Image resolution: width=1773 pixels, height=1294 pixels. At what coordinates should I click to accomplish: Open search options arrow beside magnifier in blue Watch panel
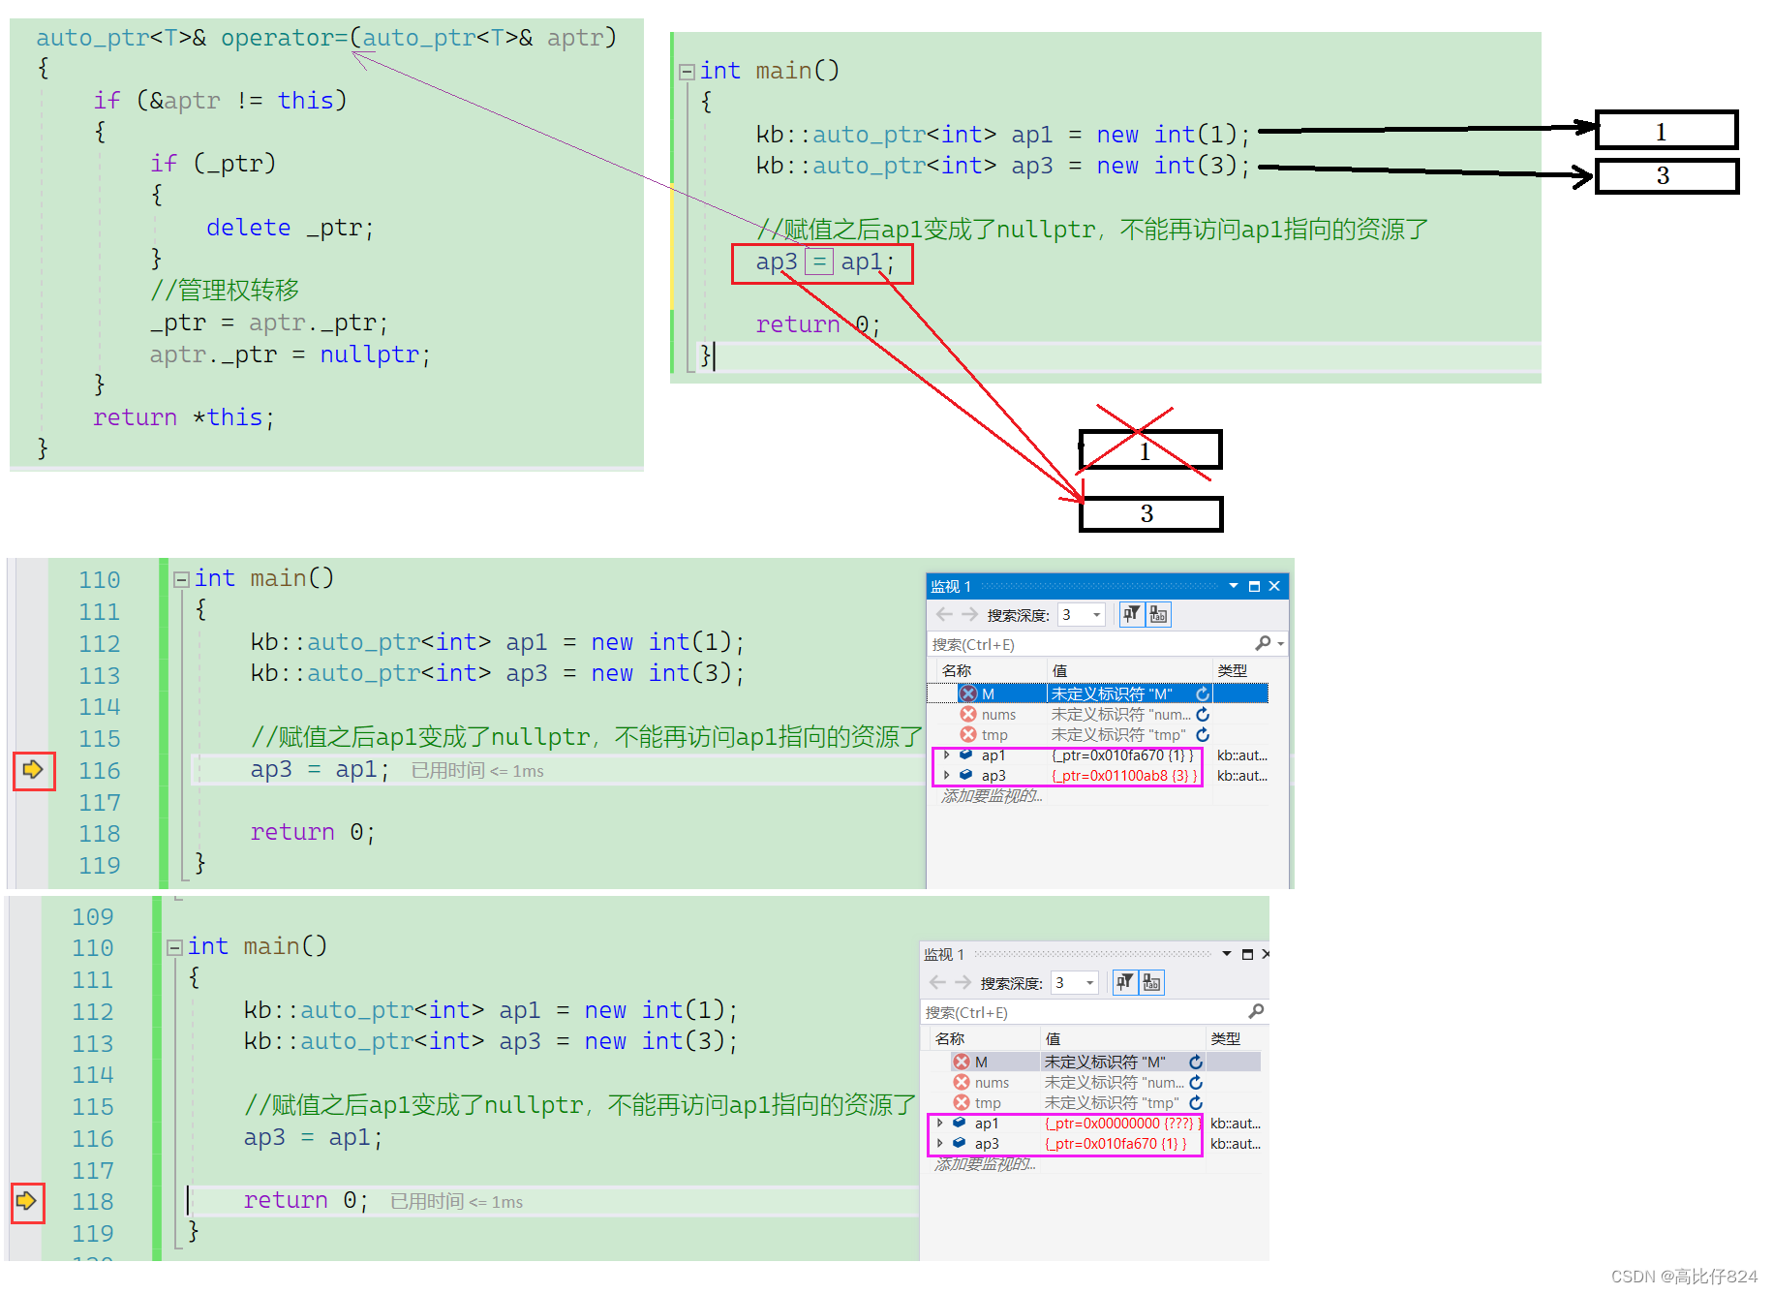(x=1281, y=643)
